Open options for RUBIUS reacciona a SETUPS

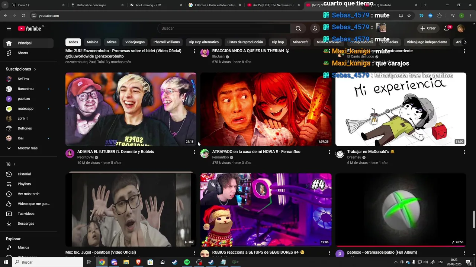coord(329,253)
